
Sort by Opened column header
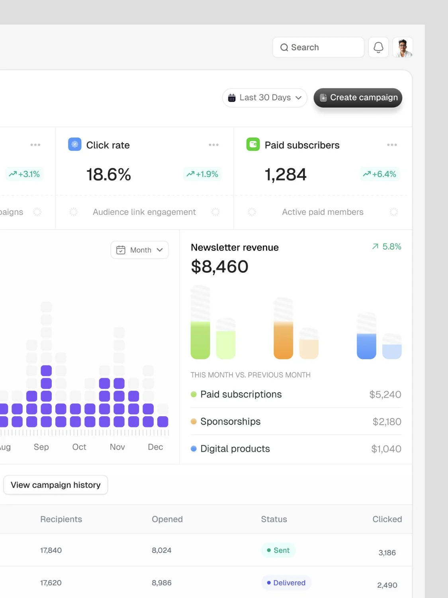click(x=167, y=519)
